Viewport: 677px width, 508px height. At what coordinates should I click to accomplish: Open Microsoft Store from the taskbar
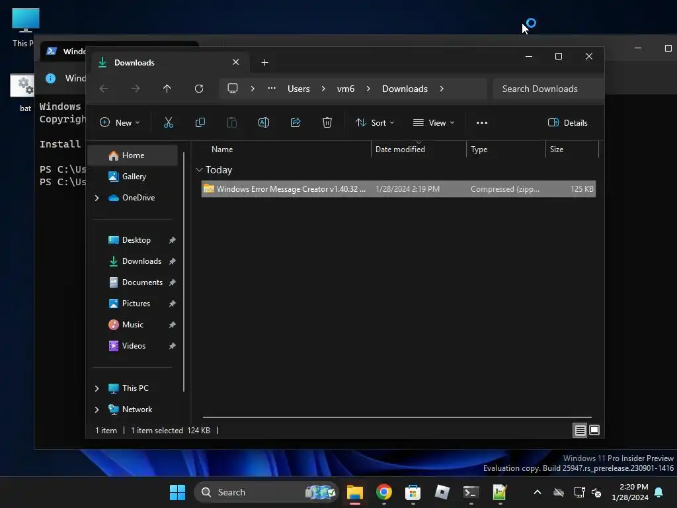click(413, 492)
